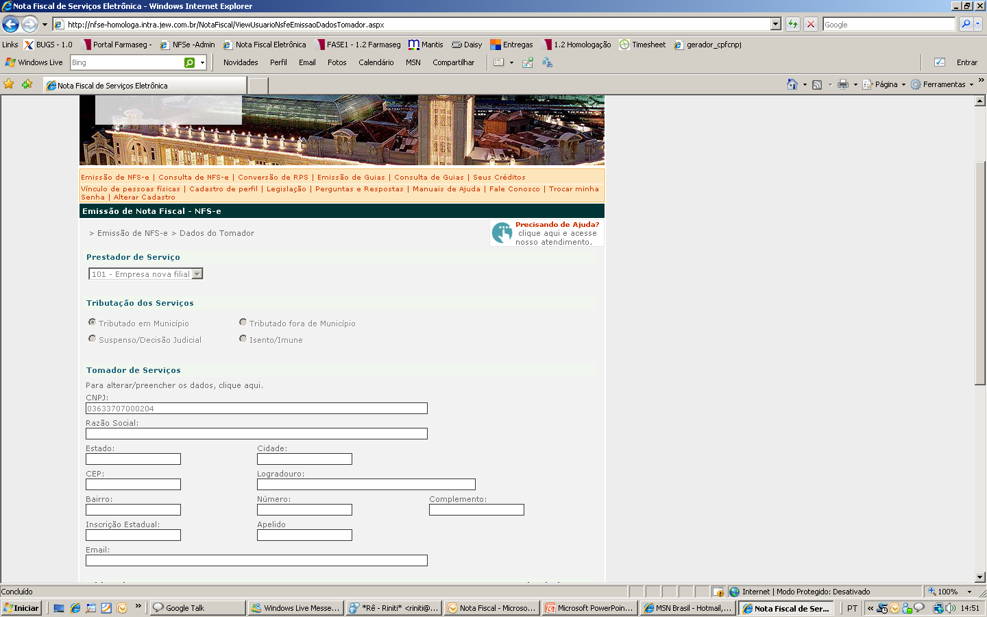Click the browser Forward arrow button
This screenshot has height=617, width=987.
click(x=29, y=25)
